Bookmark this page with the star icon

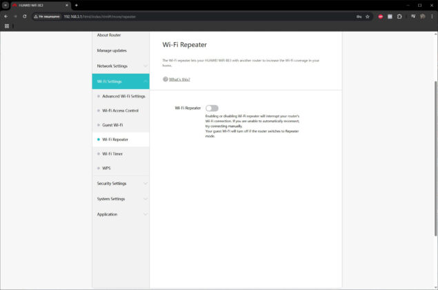coord(368,17)
